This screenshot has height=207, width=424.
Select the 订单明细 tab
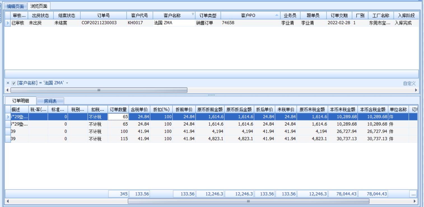pyautogui.click(x=20, y=101)
